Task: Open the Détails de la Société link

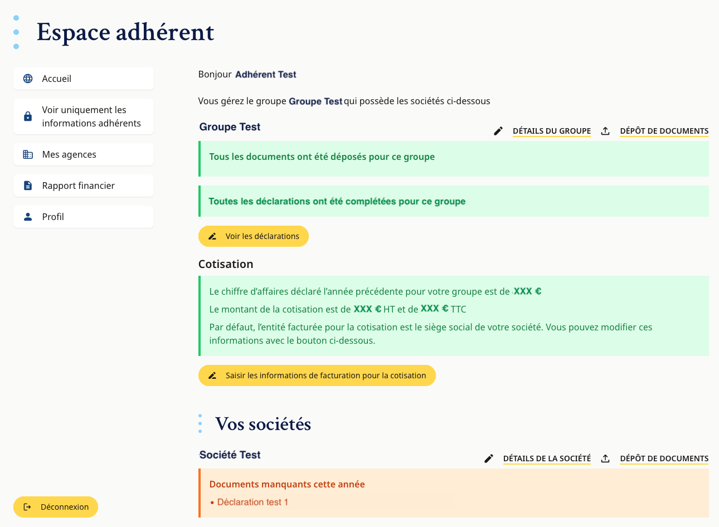Action: coord(547,458)
